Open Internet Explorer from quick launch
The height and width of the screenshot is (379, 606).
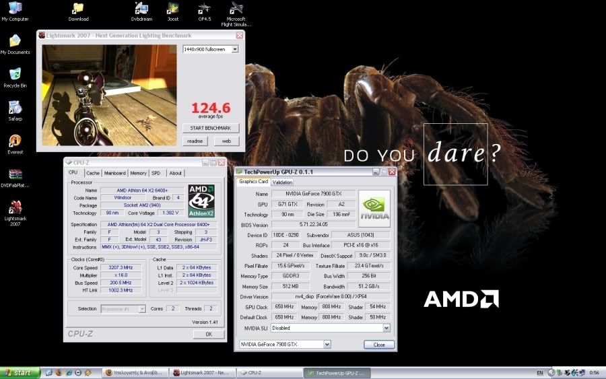pos(69,372)
